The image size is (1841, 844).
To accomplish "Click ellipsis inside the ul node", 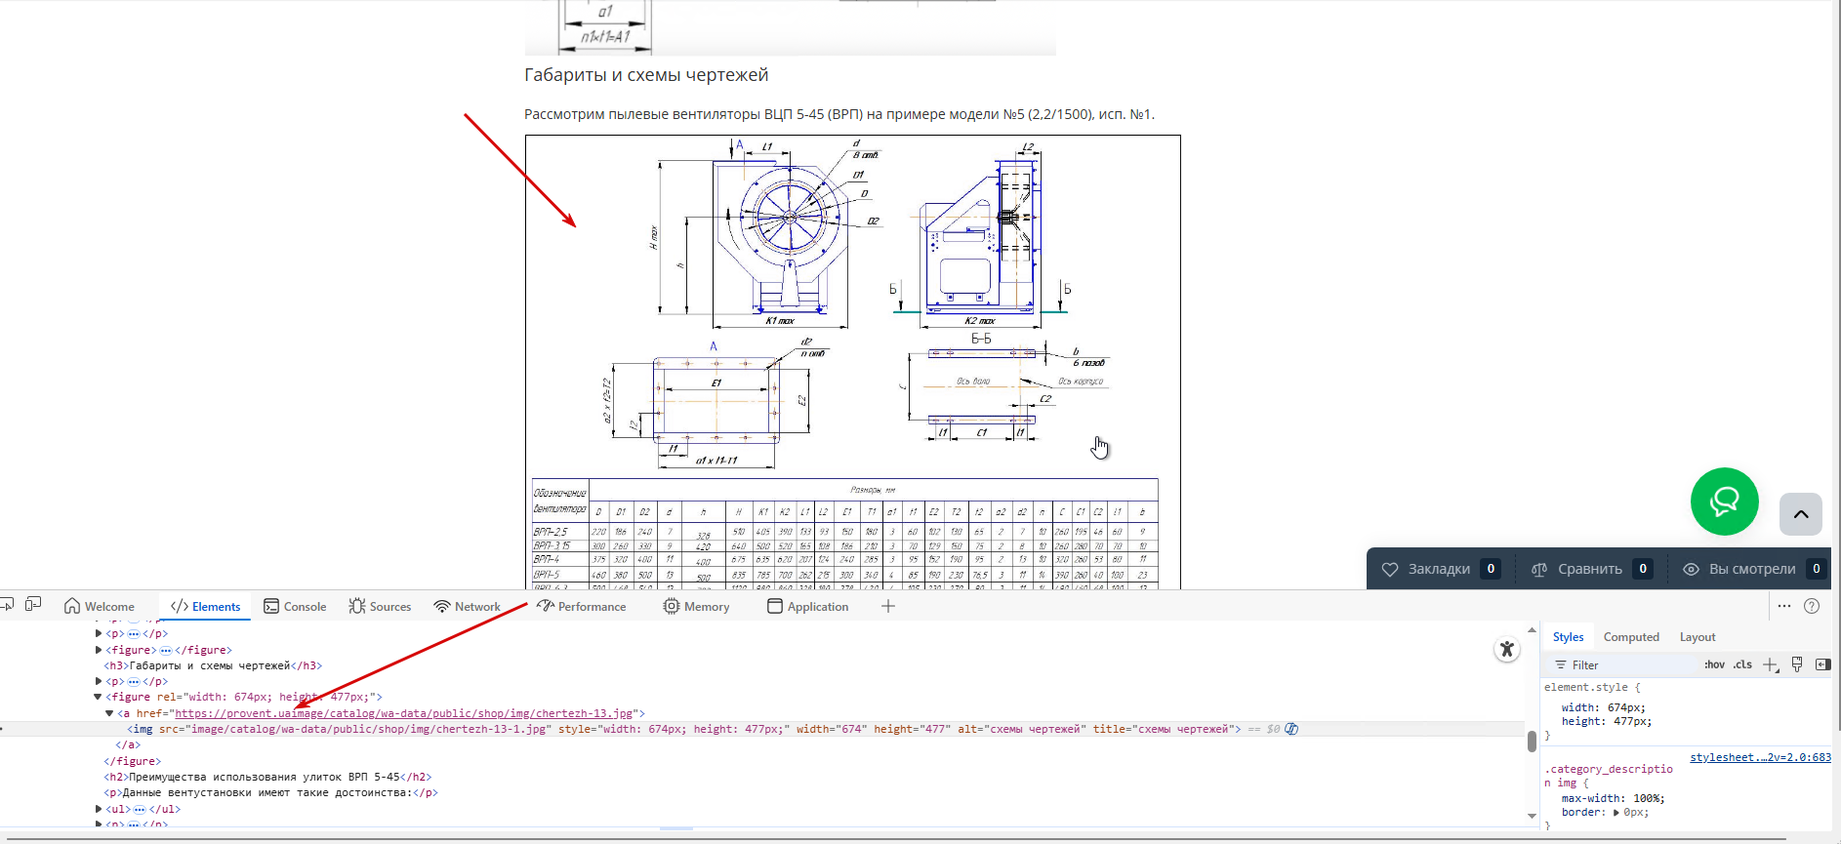I will pyautogui.click(x=140, y=809).
